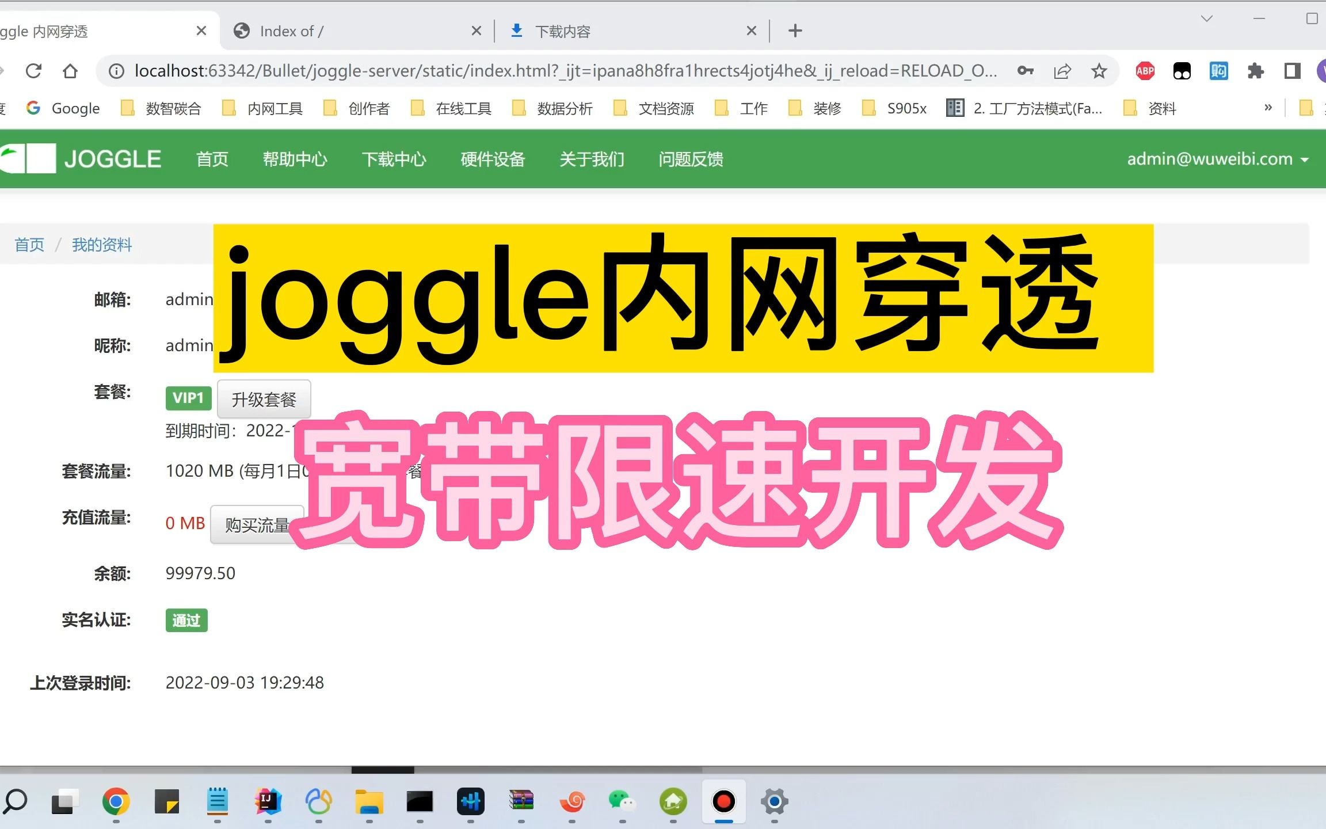The width and height of the screenshot is (1326, 829).
Task: Open 帮助中心 in the navbar
Action: click(x=295, y=159)
